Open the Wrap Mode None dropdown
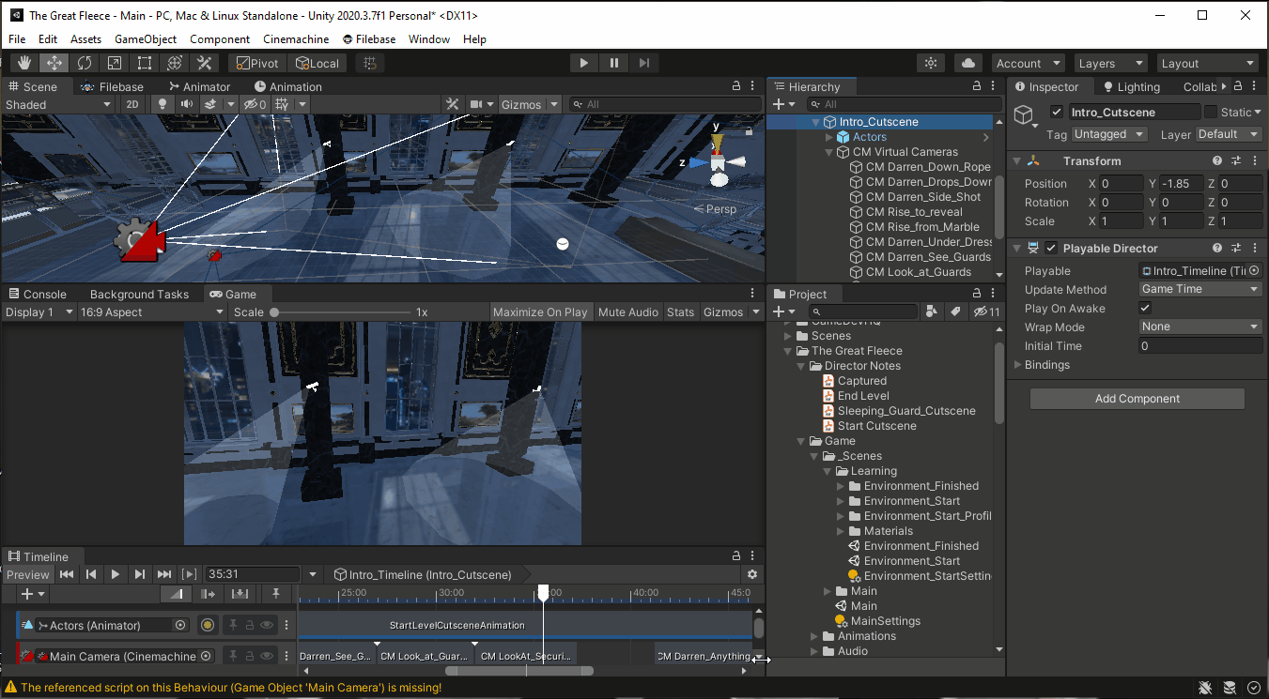Image resolution: width=1269 pixels, height=699 pixels. tap(1199, 327)
